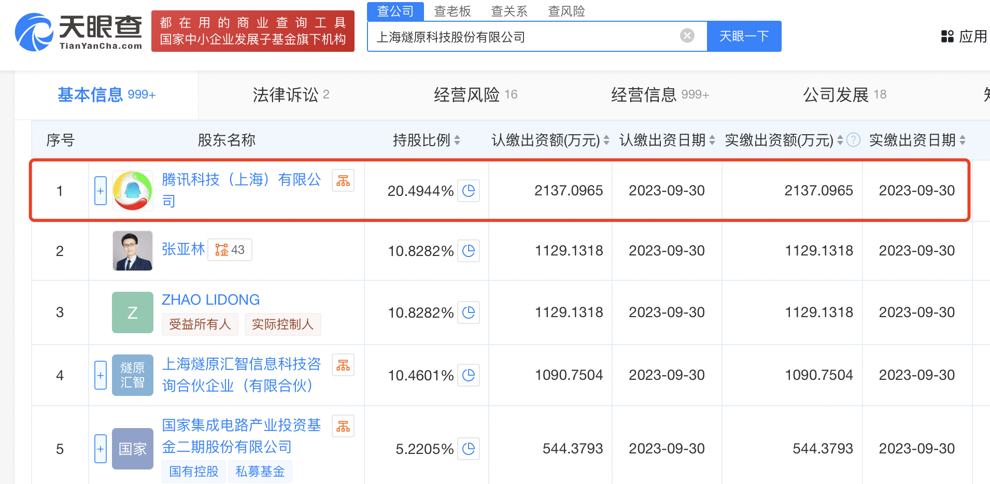This screenshot has width=990, height=484.
Task: Click the 实际控制人 tag
Action: point(282,324)
